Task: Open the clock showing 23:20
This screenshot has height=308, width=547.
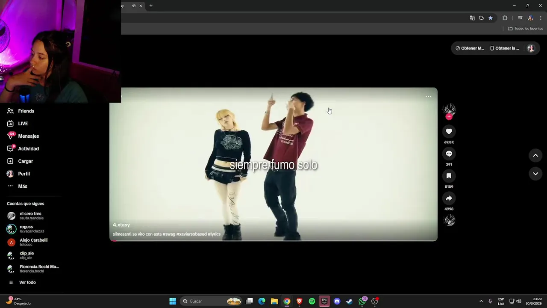Action: [x=534, y=301]
